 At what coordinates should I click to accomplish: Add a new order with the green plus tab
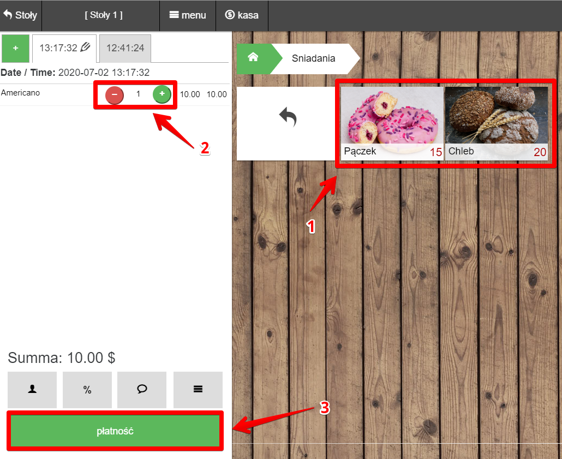(x=15, y=49)
